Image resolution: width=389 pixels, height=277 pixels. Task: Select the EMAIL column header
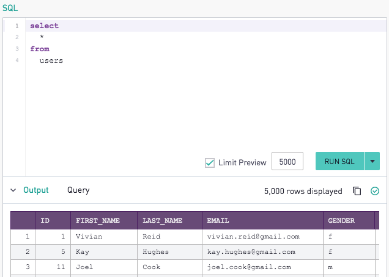coord(263,220)
